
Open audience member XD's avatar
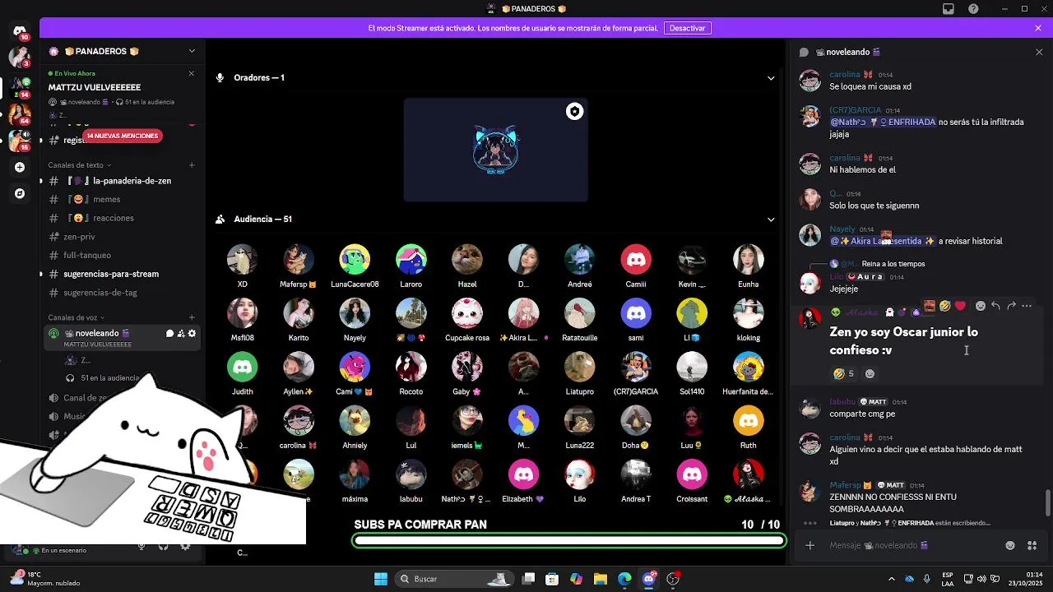[242, 260]
